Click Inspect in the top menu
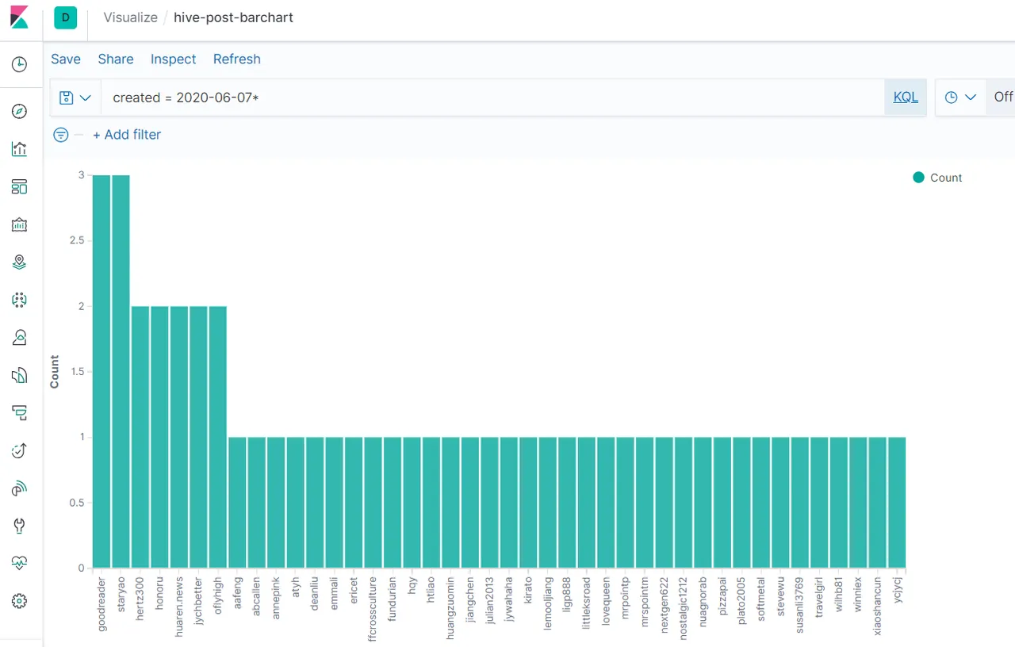Screen dimensions: 1015x647 (x=173, y=59)
